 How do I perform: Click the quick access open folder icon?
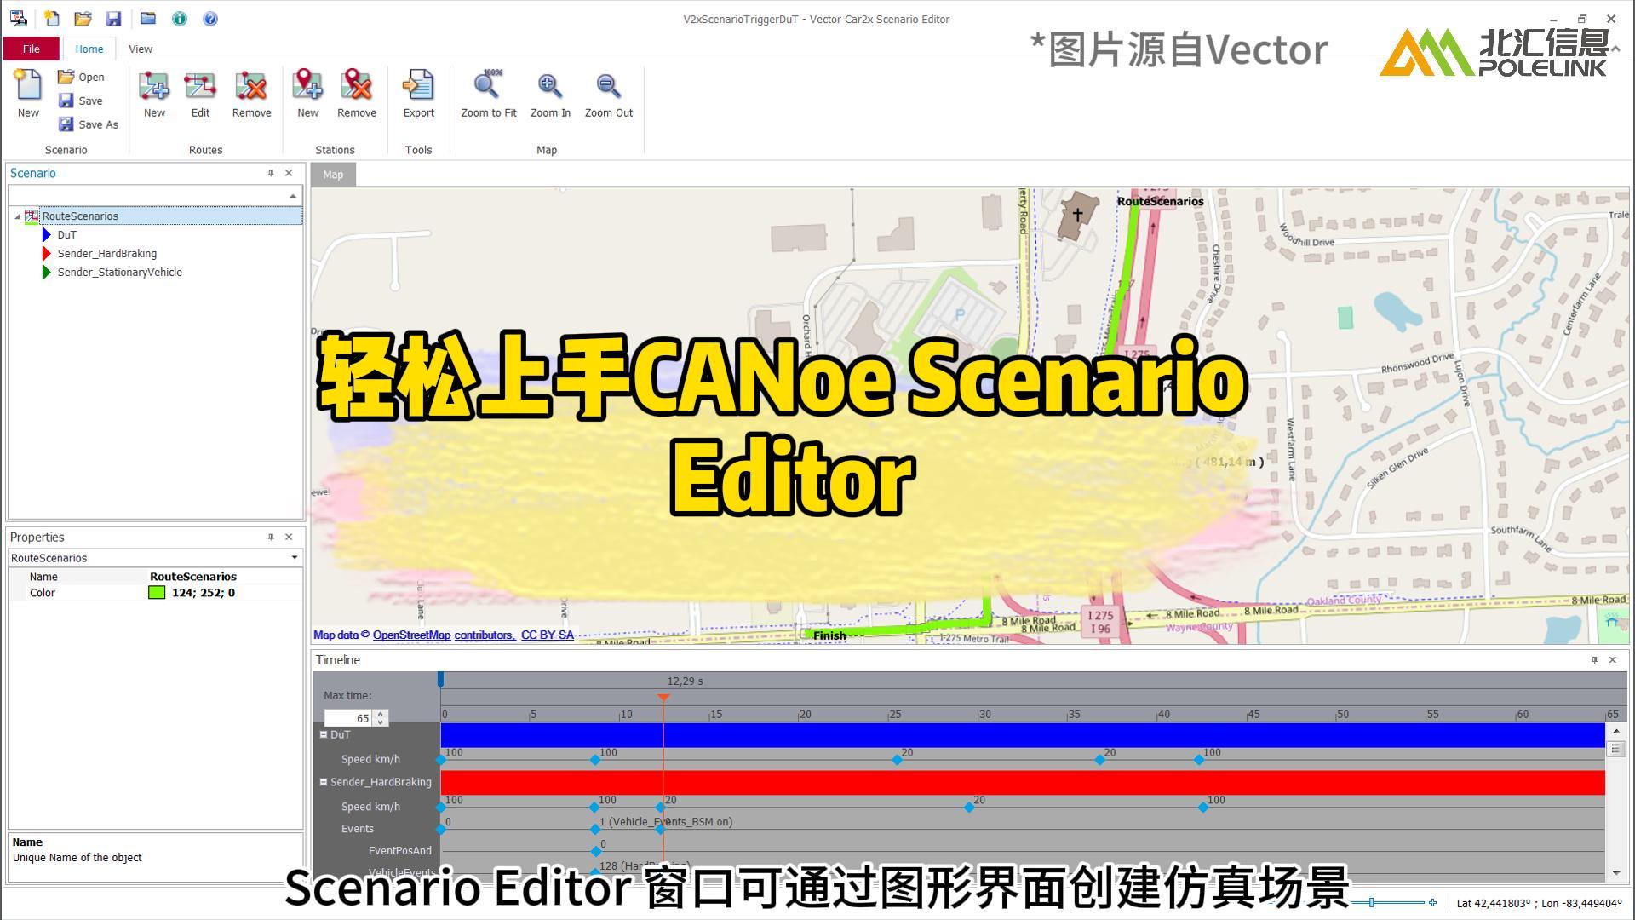click(x=83, y=18)
